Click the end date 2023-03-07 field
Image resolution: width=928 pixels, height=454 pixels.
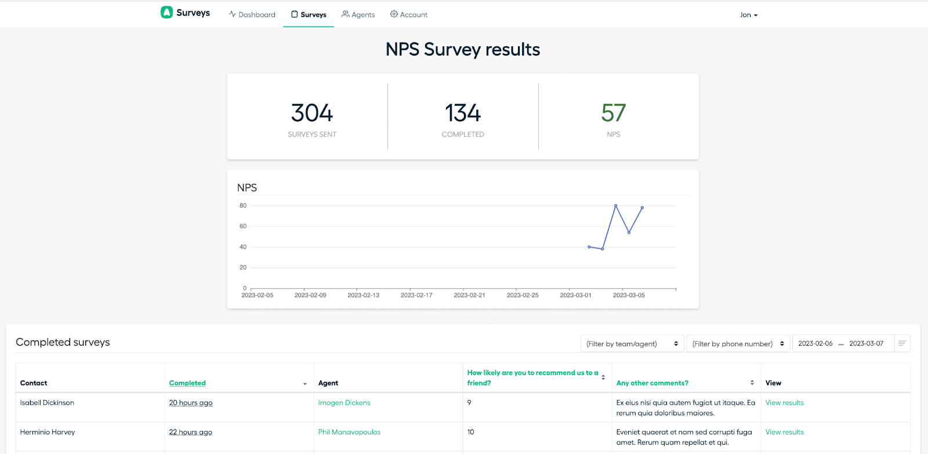click(866, 343)
